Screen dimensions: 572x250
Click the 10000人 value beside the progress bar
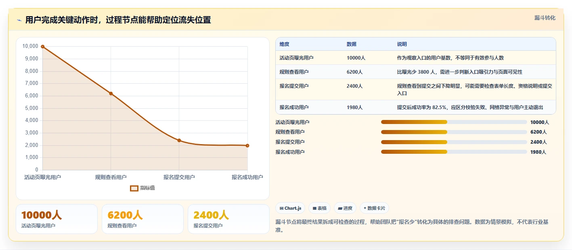point(540,122)
